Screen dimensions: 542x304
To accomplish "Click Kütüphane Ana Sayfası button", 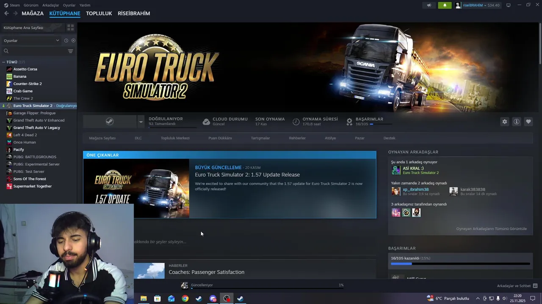I will pyautogui.click(x=32, y=27).
